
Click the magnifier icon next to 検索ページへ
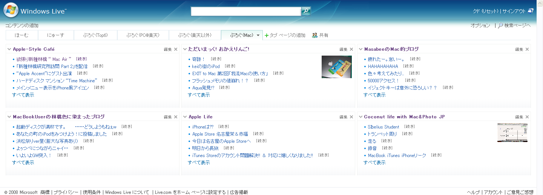[x=500, y=26]
